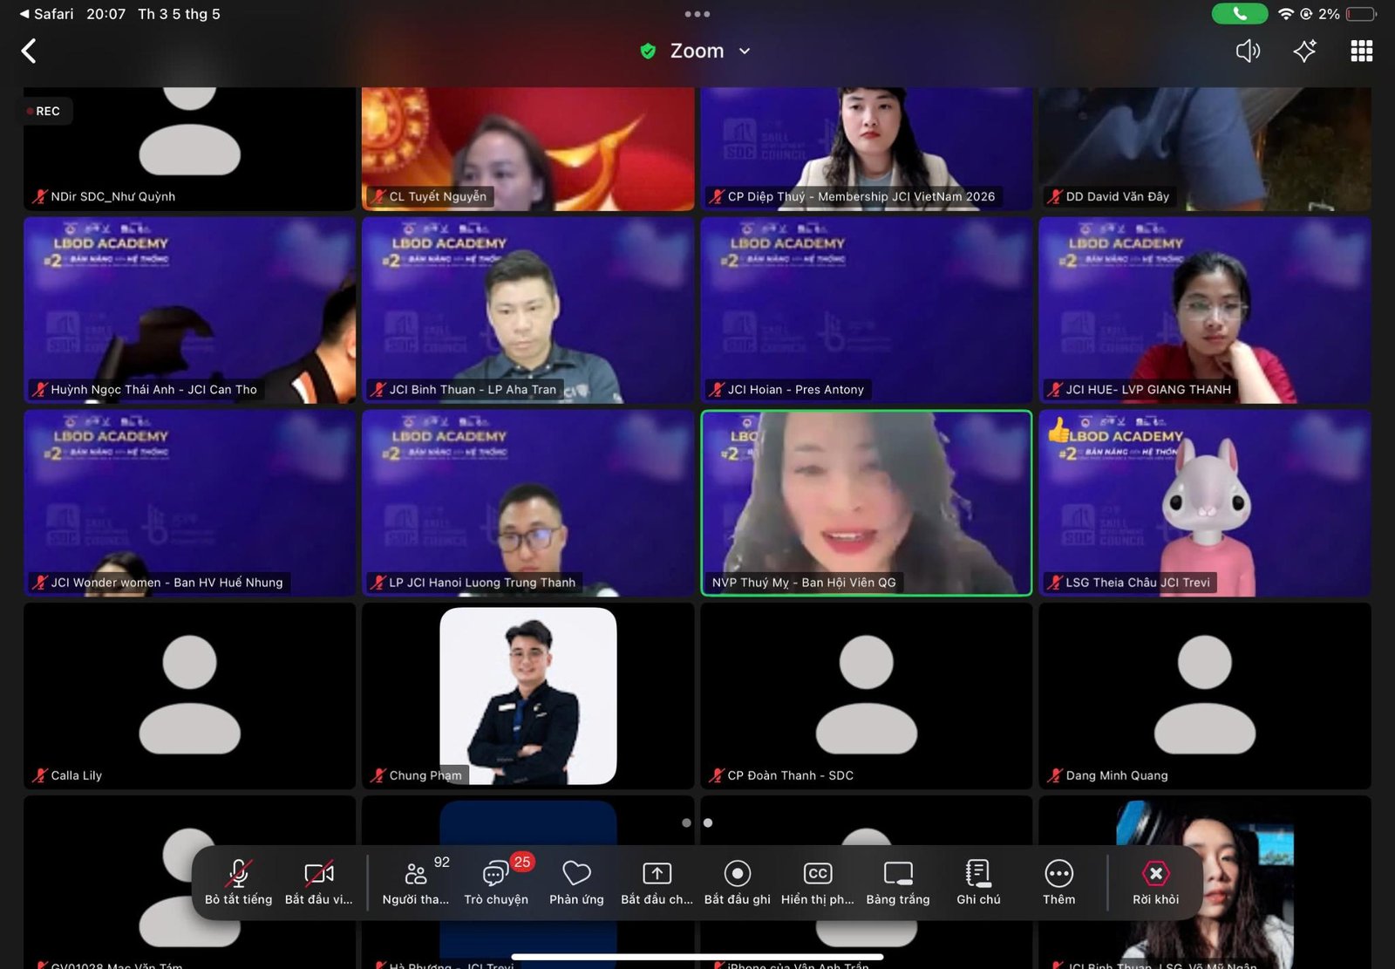
Task: Select NVP Thuý My speaker video tile
Action: [x=867, y=503]
